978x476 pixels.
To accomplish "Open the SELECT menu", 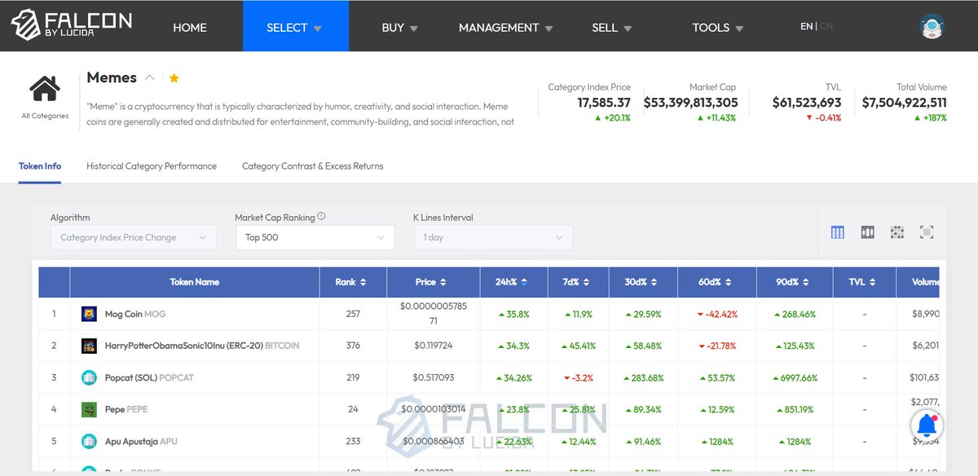I will click(296, 27).
